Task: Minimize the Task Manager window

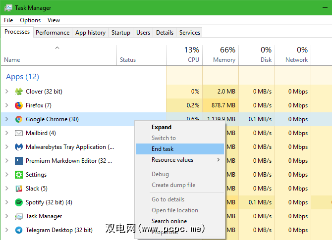Action: point(325,8)
